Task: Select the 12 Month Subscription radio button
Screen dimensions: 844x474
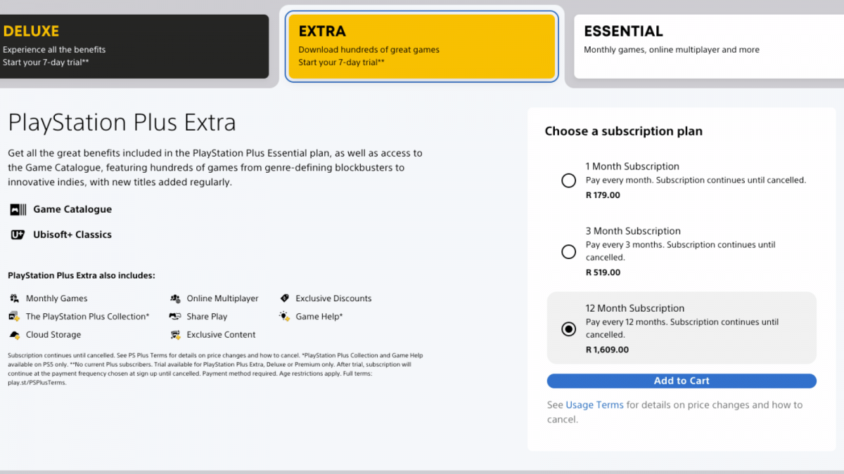Action: click(568, 329)
